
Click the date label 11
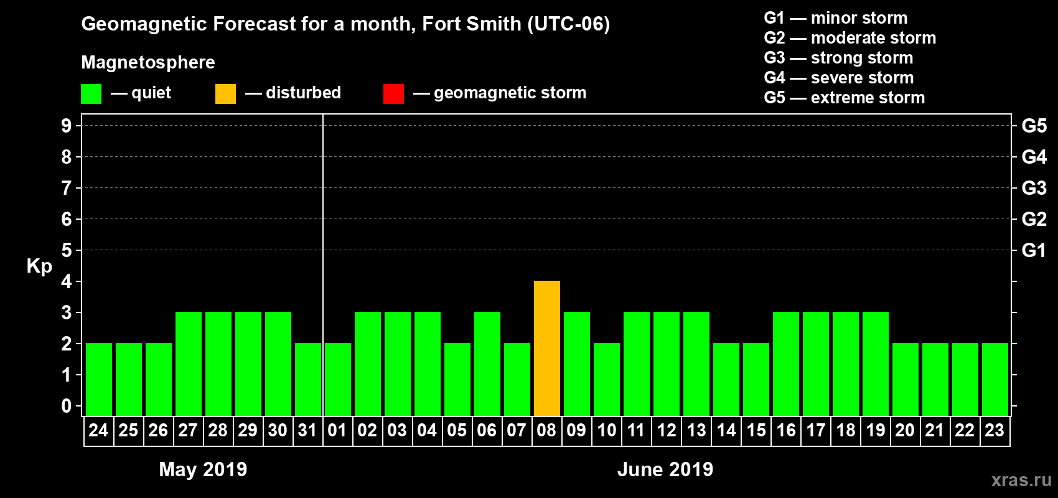click(636, 430)
